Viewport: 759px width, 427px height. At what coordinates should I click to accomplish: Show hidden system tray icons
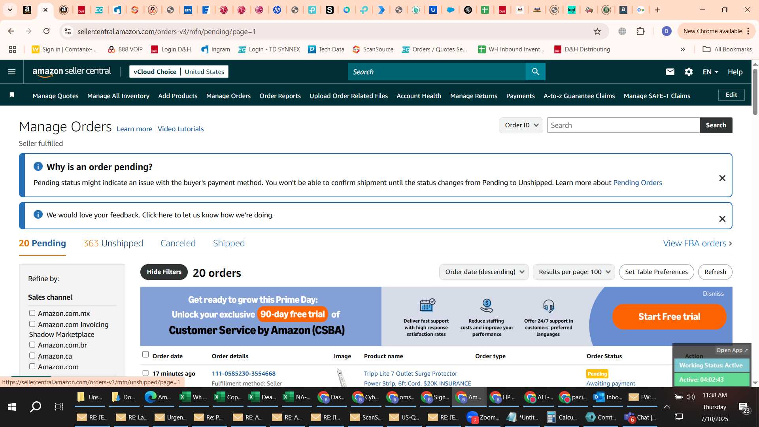tap(666, 407)
